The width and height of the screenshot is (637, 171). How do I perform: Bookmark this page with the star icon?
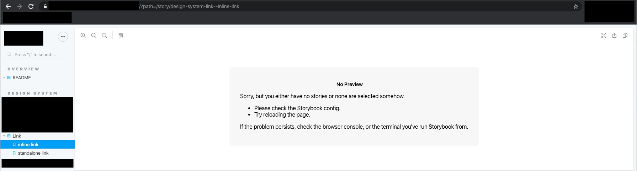point(576,6)
